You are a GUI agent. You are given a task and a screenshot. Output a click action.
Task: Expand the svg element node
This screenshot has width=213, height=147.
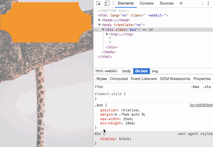click(x=107, y=34)
